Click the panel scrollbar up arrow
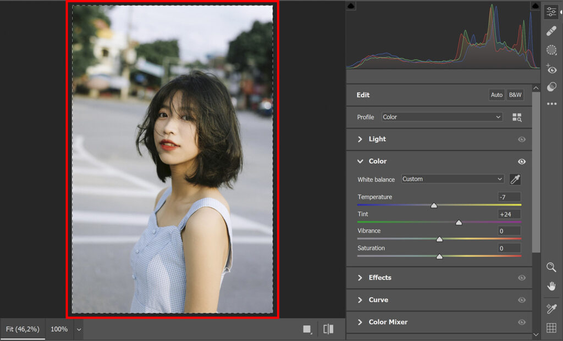 pyautogui.click(x=536, y=88)
